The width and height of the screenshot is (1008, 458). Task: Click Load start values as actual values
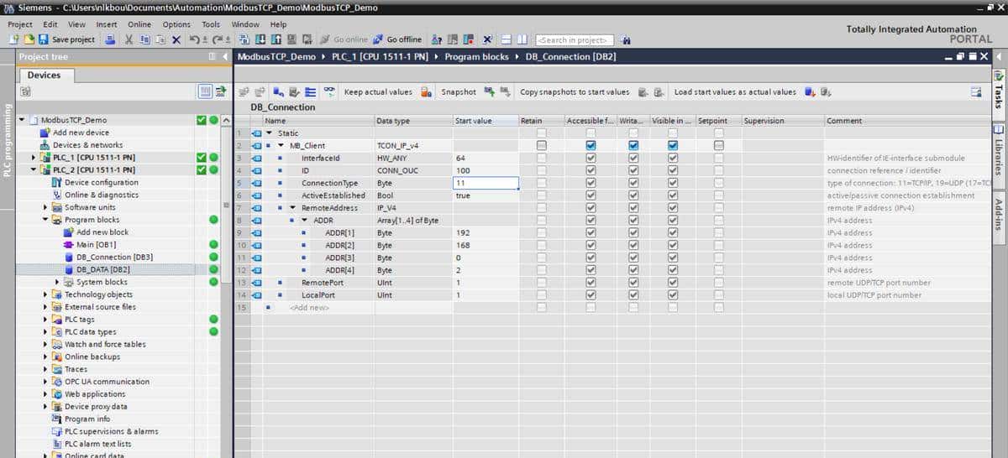pyautogui.click(x=734, y=92)
